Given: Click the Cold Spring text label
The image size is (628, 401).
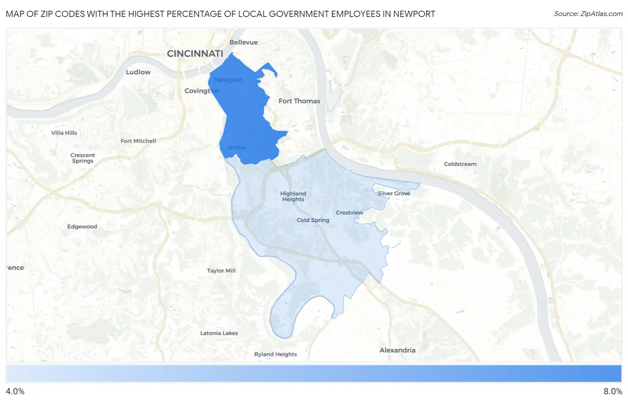Looking at the screenshot, I should coord(313,220).
